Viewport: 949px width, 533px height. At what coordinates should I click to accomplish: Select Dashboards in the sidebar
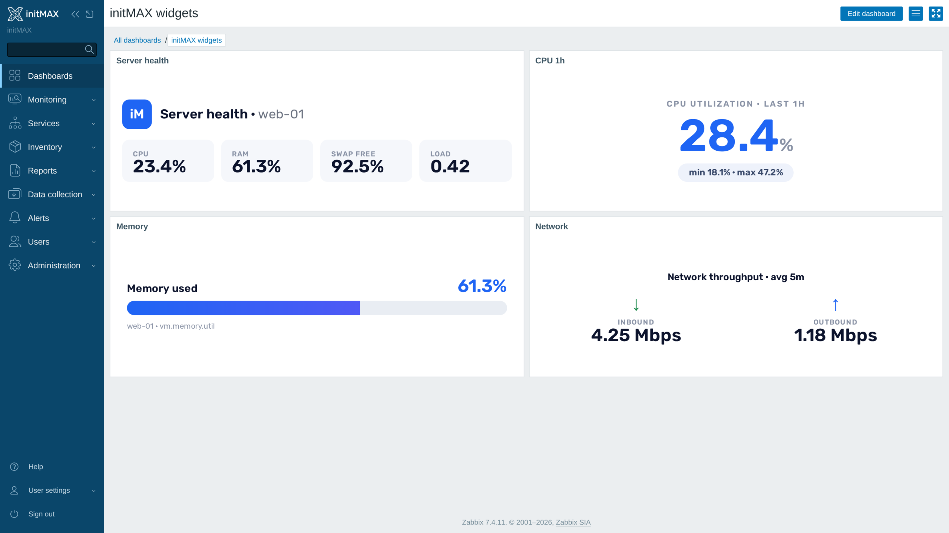tap(52, 76)
